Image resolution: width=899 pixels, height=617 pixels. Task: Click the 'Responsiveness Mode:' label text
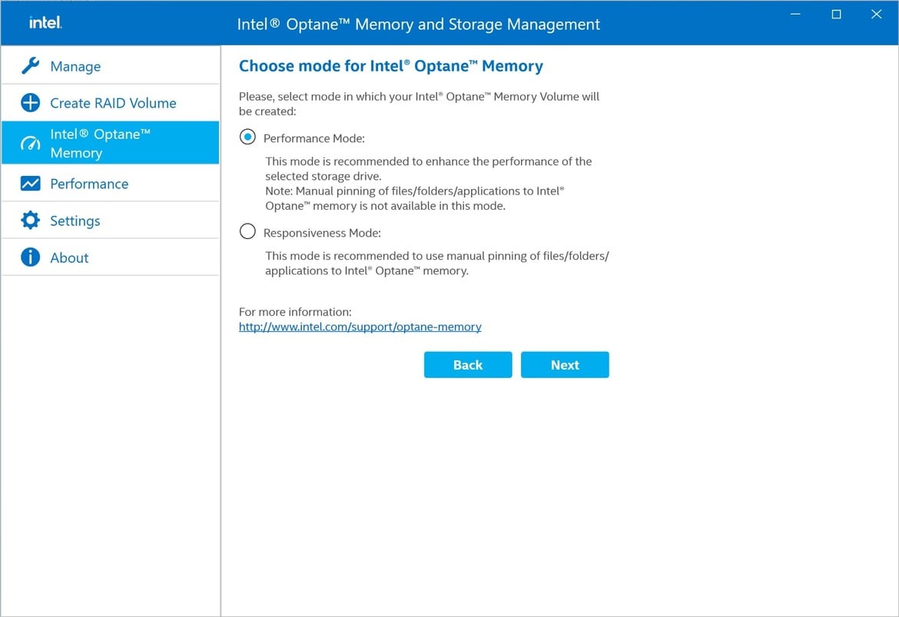point(322,233)
